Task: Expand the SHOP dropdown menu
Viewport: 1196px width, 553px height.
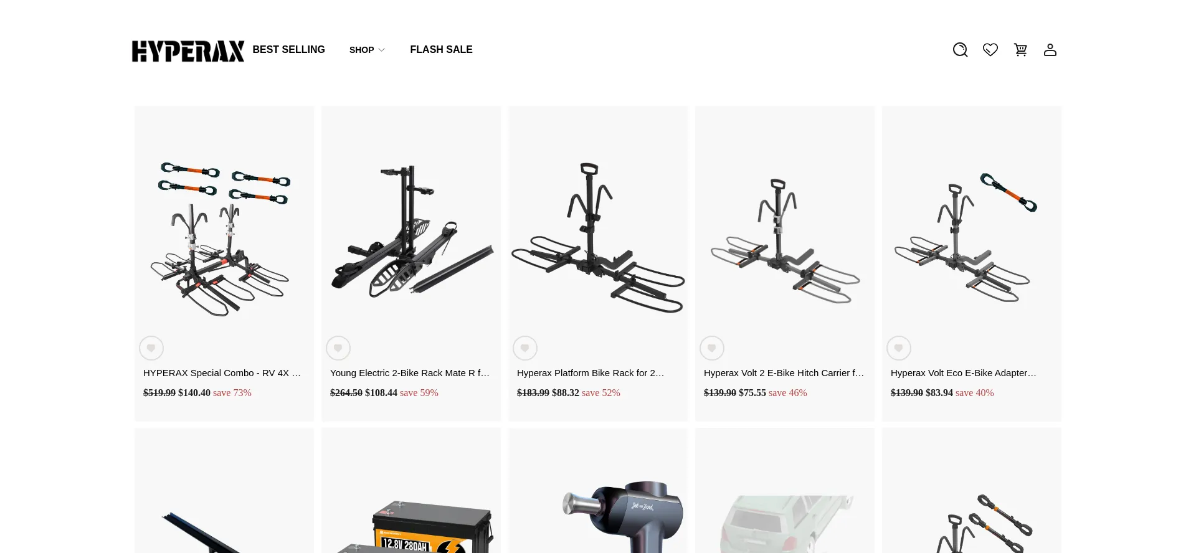Action: [x=367, y=50]
